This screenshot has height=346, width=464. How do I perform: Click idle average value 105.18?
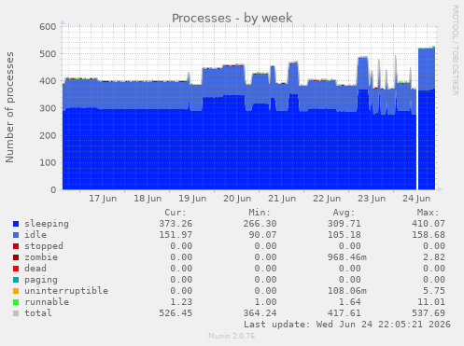344,235
